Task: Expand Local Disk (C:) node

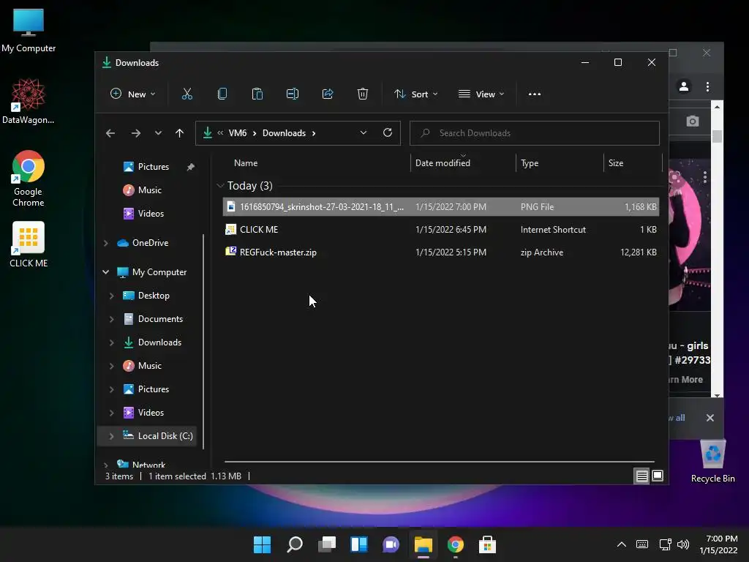Action: (111, 436)
